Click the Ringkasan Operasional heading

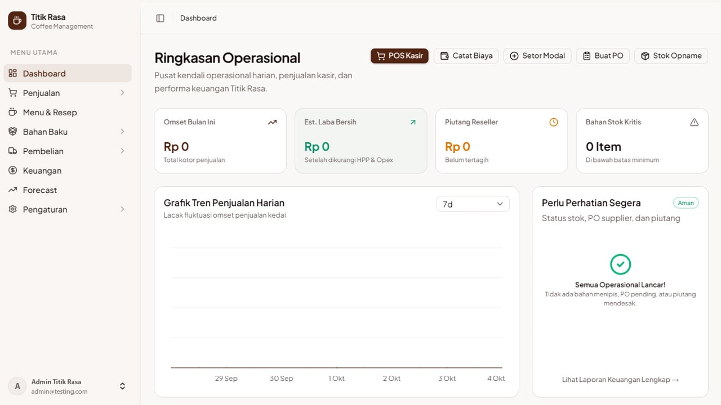click(x=227, y=58)
